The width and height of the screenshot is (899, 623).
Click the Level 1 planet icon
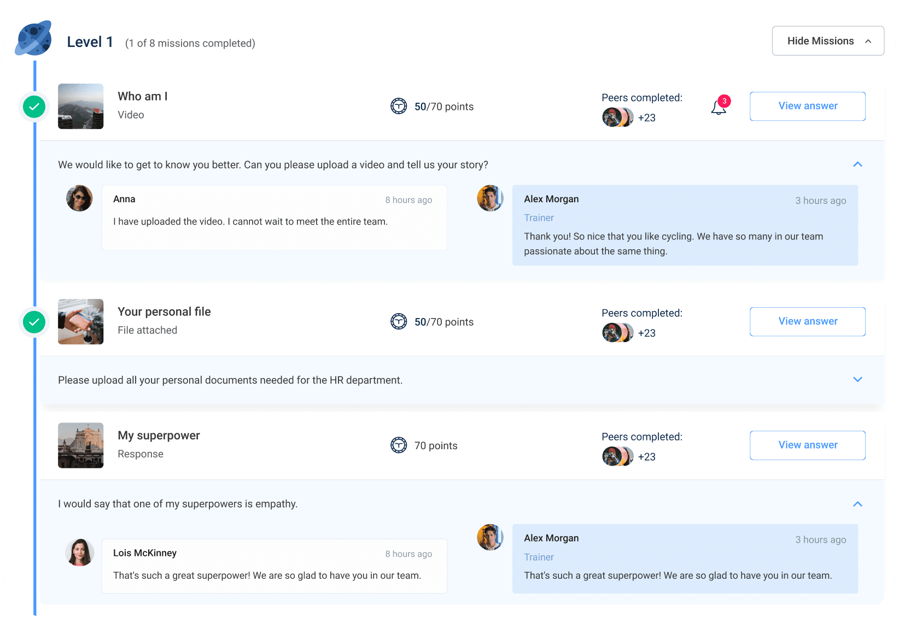34,38
